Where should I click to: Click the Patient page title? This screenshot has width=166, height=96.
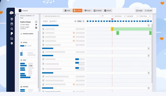(x=25, y=11)
